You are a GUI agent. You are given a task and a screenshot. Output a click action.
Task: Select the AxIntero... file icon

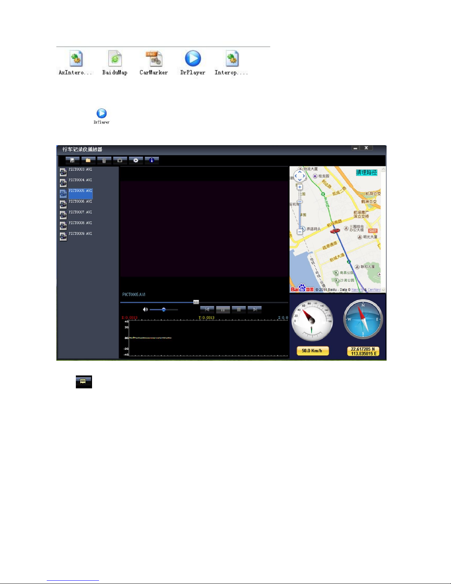tap(76, 59)
